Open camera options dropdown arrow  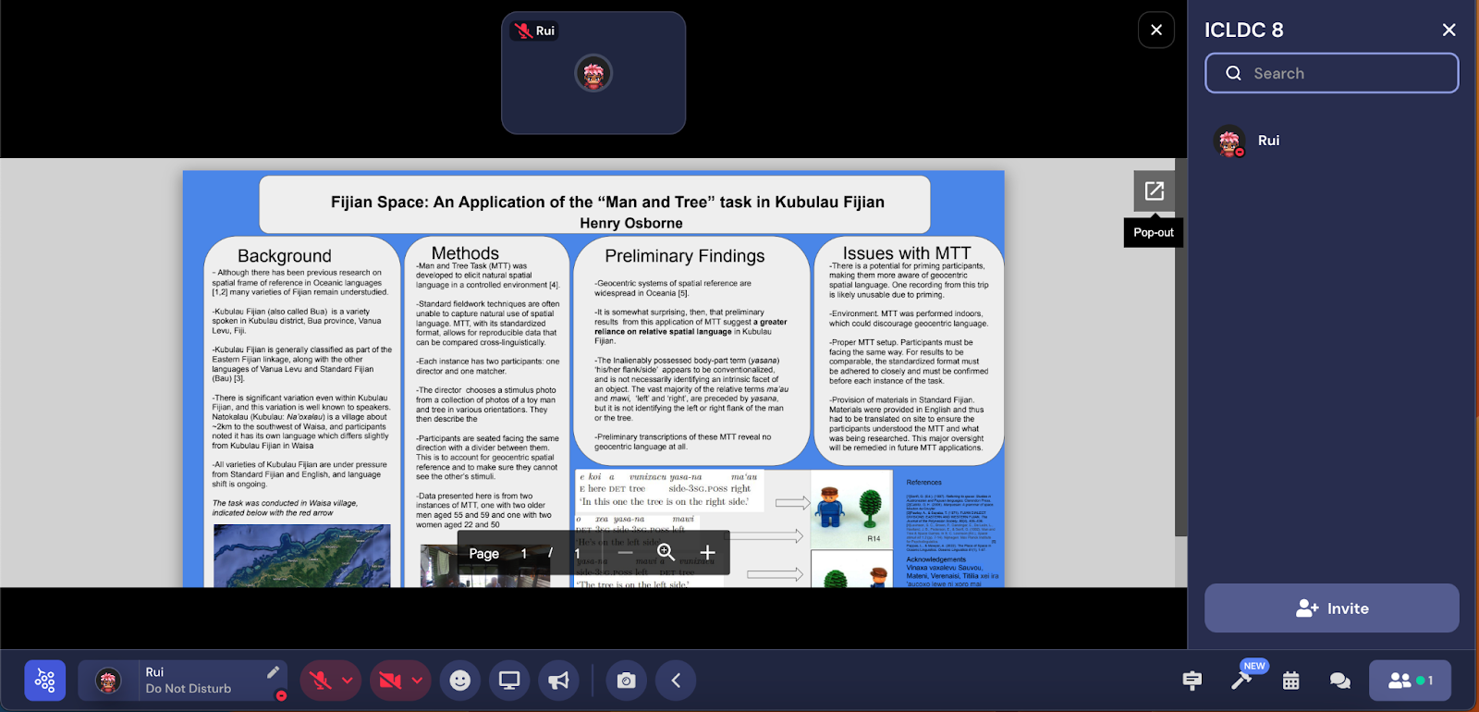(x=418, y=681)
